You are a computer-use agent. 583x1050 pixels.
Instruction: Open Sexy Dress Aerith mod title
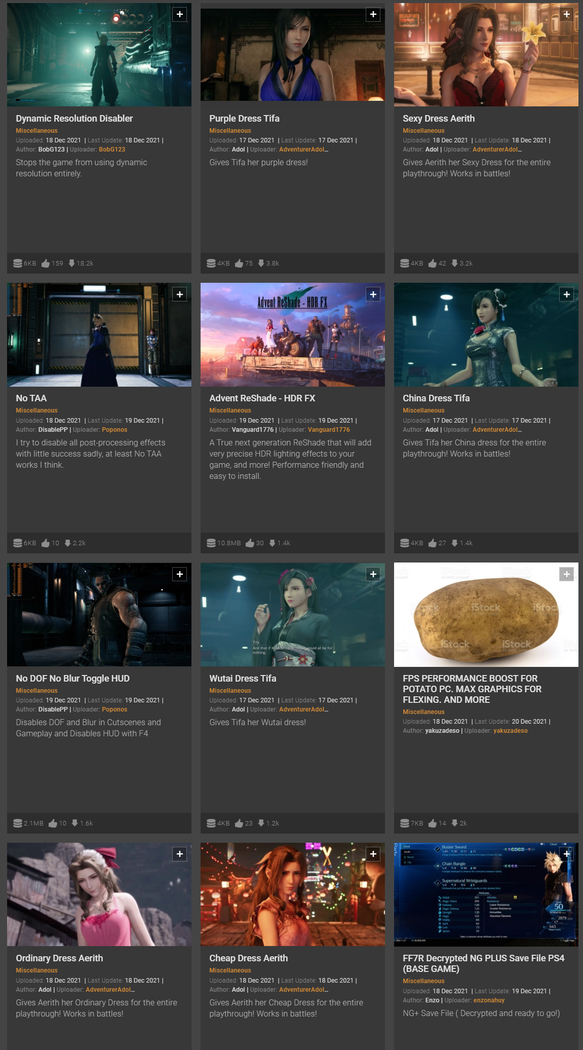coord(439,119)
